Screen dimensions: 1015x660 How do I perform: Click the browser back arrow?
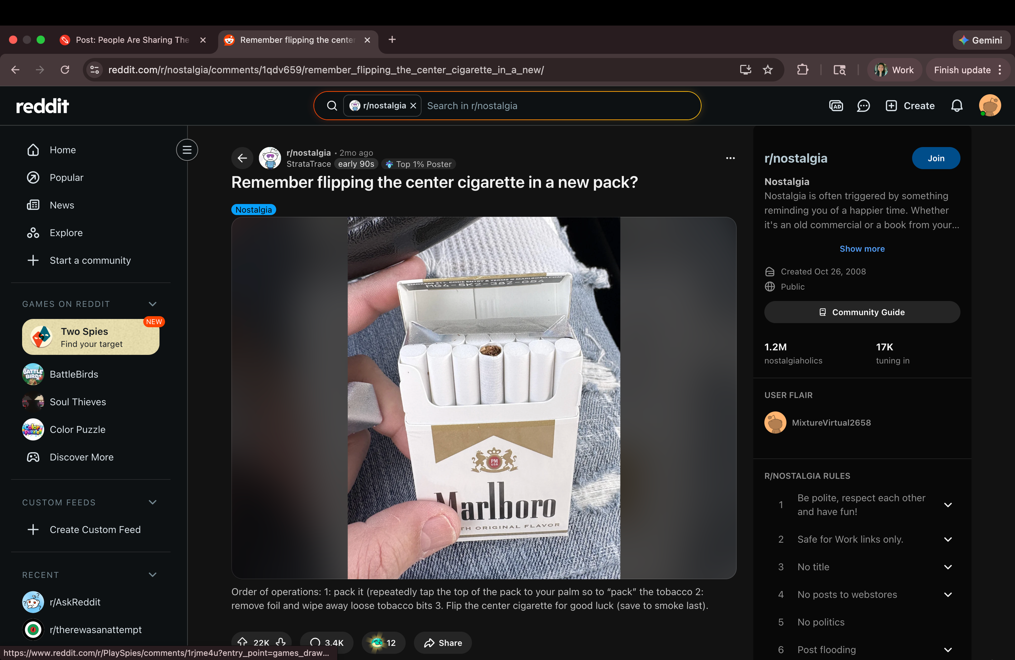(x=15, y=69)
